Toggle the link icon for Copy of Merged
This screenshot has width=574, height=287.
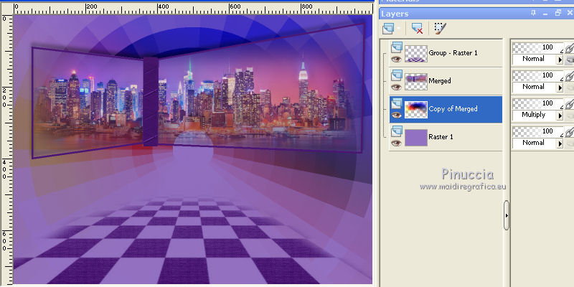[569, 104]
